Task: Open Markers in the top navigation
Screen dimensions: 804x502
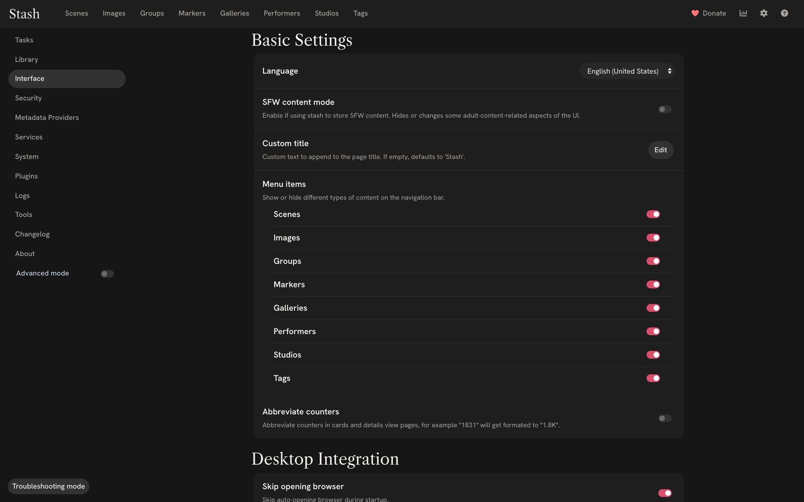Action: tap(192, 13)
